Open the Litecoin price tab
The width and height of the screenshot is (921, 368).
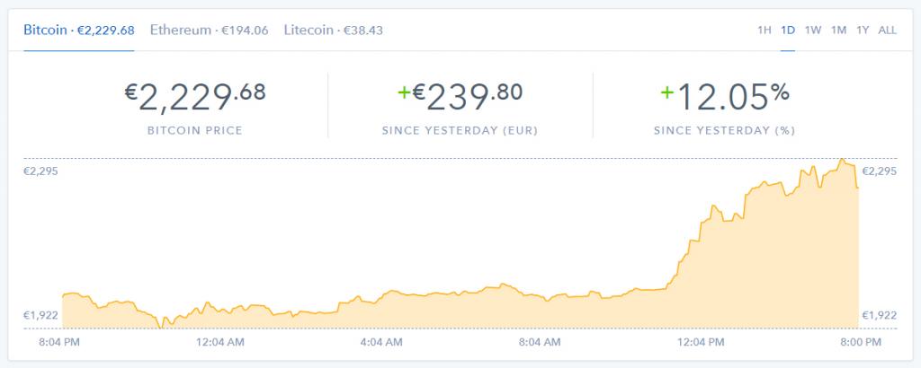click(334, 30)
